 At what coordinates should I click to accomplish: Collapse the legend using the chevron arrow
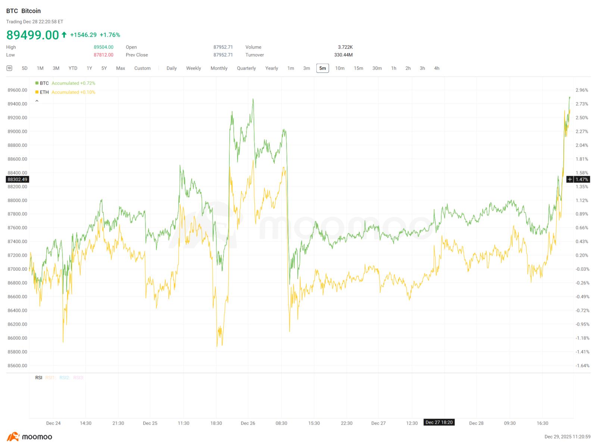pos(37,100)
